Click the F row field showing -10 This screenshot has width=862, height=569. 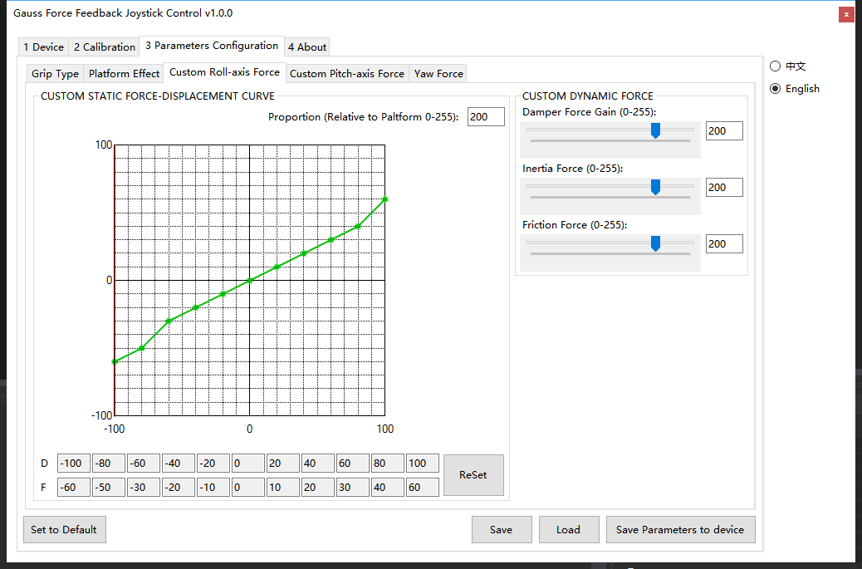(213, 487)
